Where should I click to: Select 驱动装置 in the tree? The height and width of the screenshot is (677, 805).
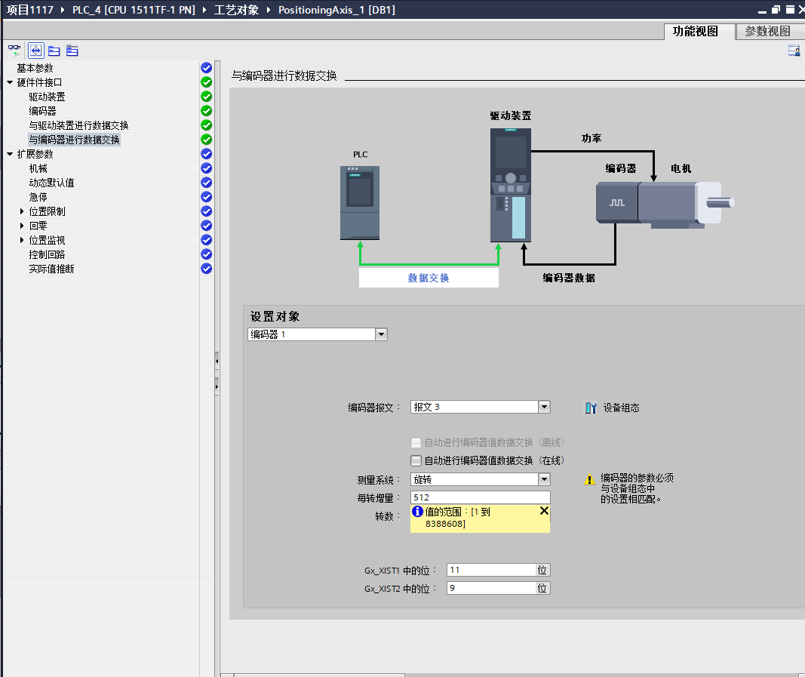(x=48, y=97)
